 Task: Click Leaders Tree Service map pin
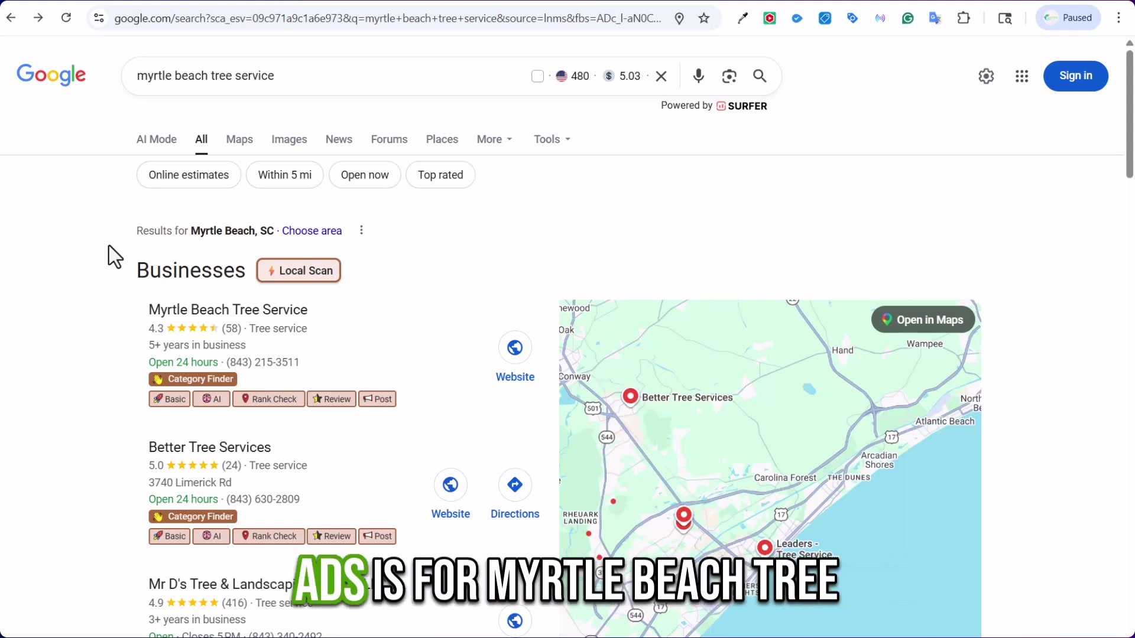(x=765, y=548)
